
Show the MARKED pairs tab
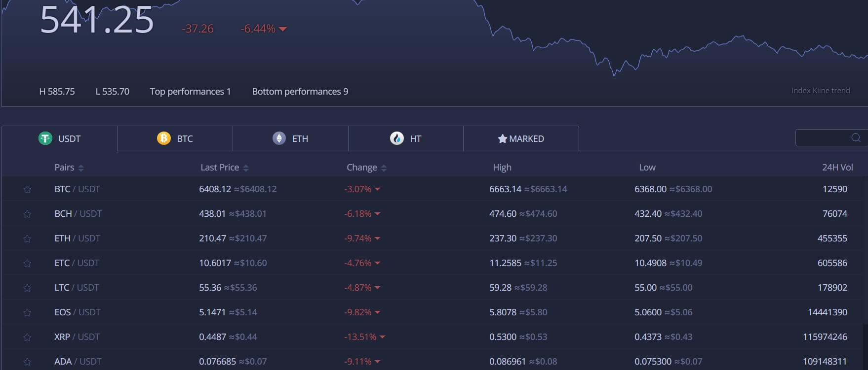coord(521,138)
